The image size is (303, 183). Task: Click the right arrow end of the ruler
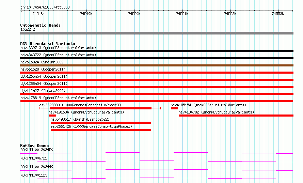click(x=292, y=11)
